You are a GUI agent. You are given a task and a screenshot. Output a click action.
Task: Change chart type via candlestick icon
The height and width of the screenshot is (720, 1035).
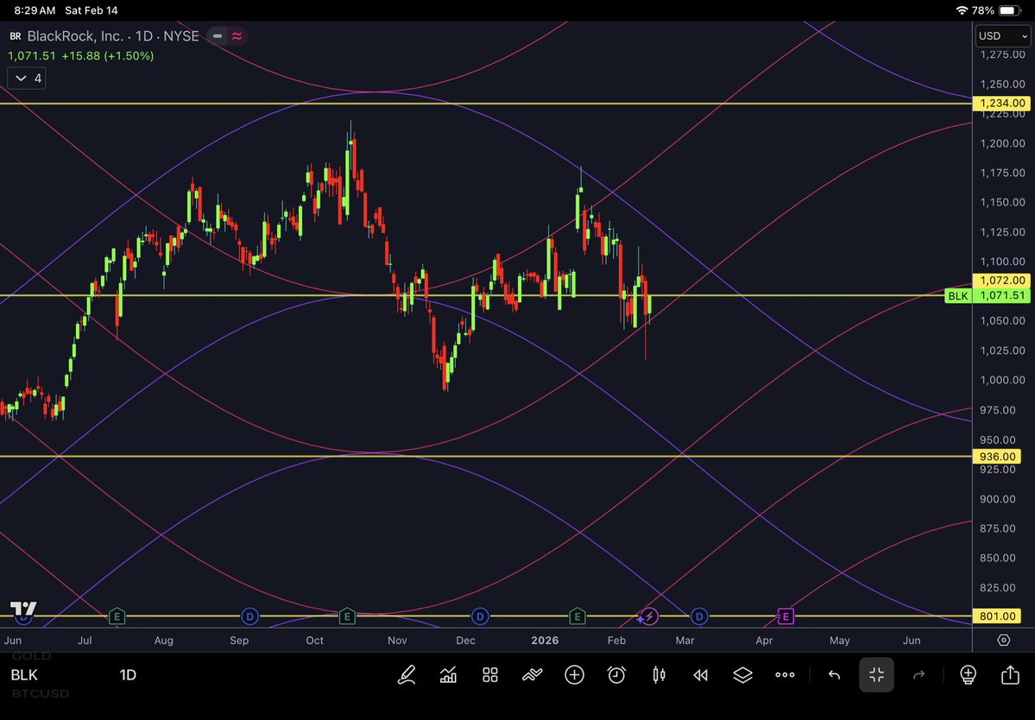659,674
